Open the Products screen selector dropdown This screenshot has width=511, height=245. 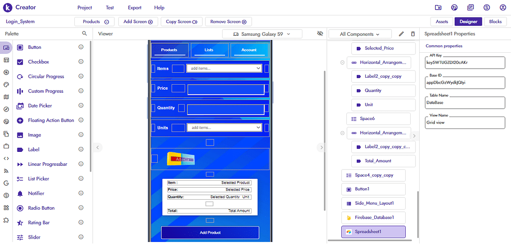pos(95,22)
